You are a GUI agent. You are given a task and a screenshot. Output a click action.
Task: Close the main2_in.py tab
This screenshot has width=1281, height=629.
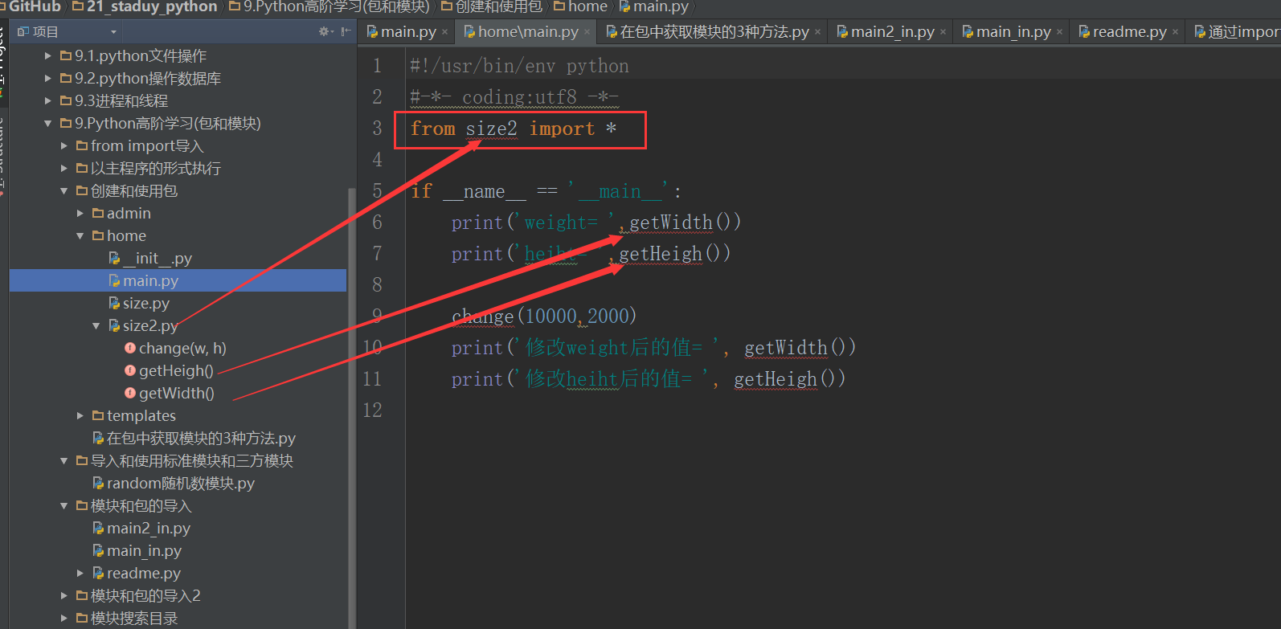[x=943, y=32]
